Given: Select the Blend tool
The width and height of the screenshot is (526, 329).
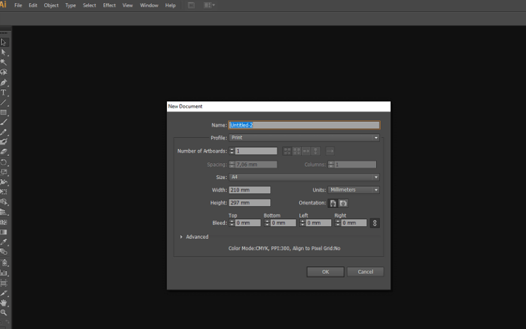Looking at the screenshot, I should click(x=4, y=252).
